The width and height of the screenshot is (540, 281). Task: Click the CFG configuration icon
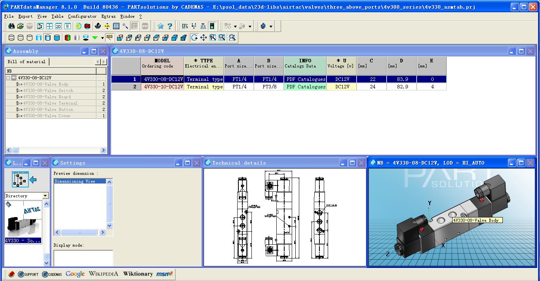coord(185,26)
